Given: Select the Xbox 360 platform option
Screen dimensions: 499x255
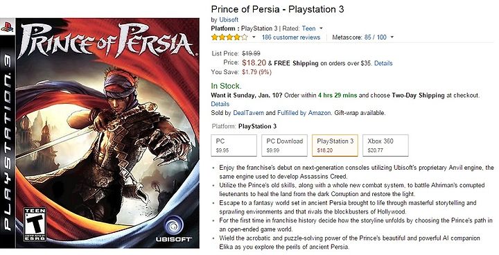Looking at the screenshot, I should pos(385,146).
